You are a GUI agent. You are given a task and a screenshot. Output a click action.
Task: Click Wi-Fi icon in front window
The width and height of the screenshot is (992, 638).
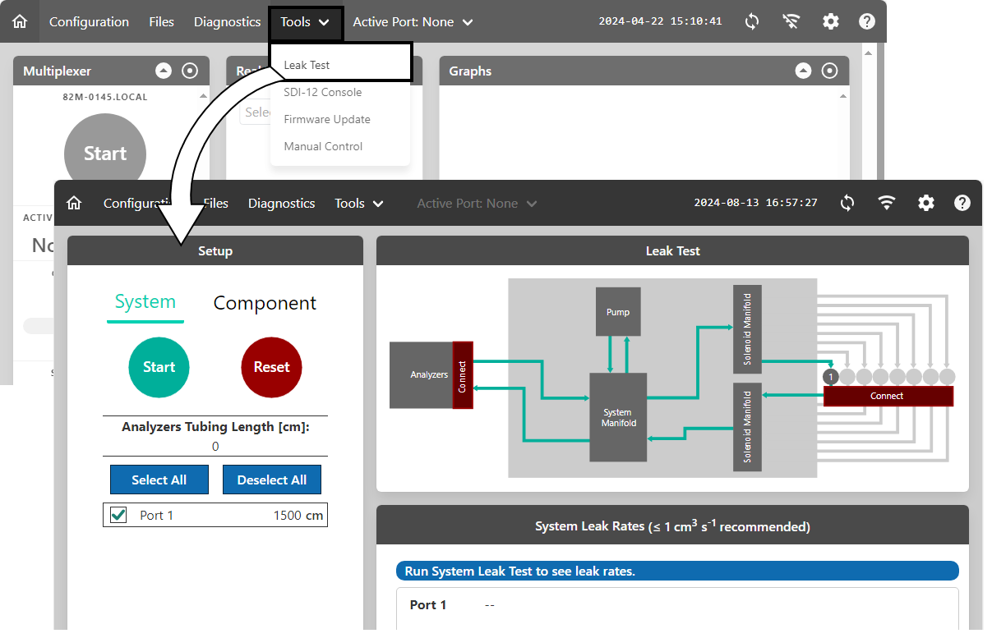click(x=887, y=203)
